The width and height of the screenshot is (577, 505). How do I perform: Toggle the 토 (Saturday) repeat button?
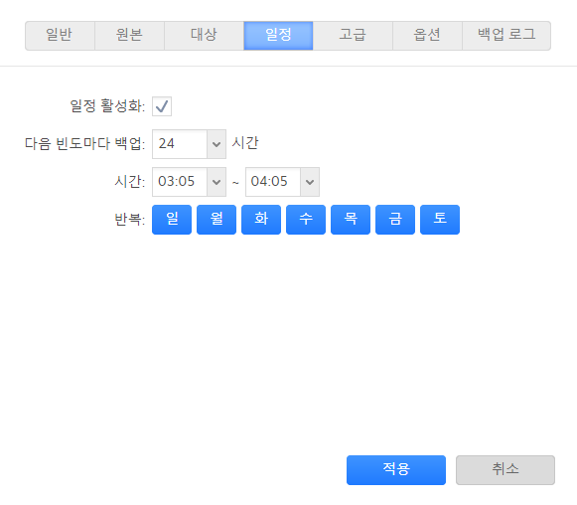(440, 220)
